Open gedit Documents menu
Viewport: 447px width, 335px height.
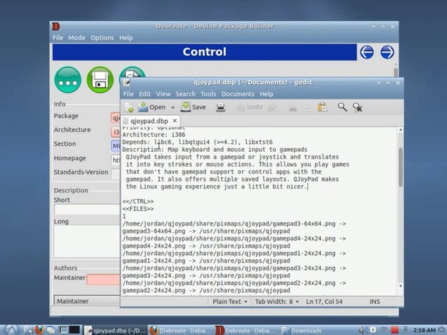click(x=238, y=94)
